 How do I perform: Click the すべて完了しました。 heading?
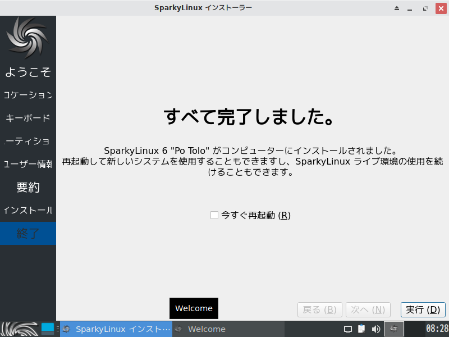(249, 117)
